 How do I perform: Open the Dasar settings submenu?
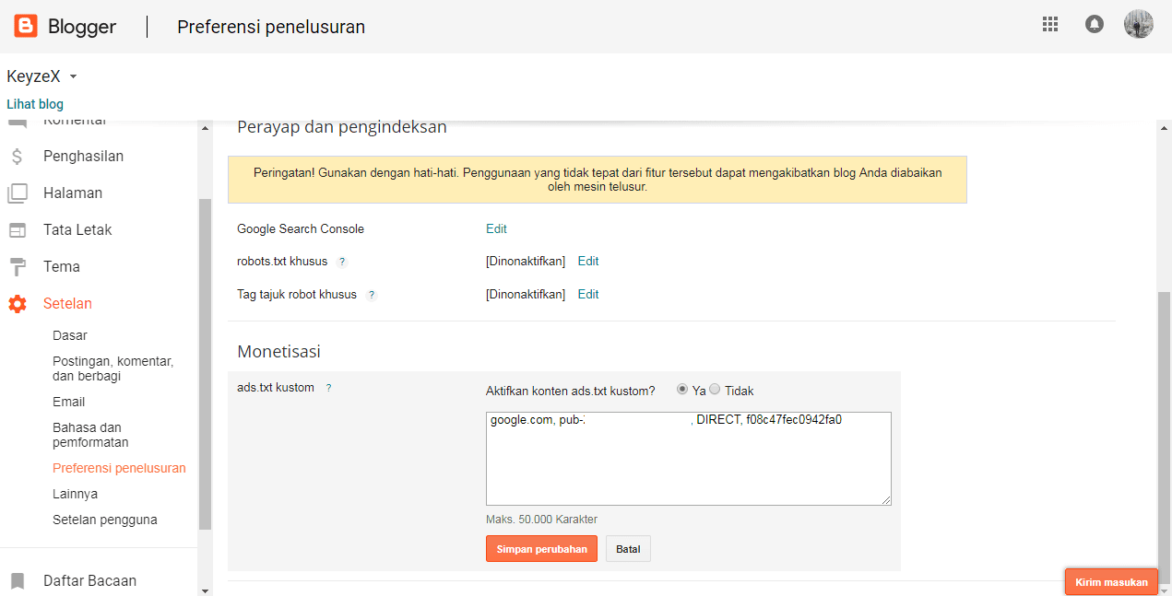(70, 335)
